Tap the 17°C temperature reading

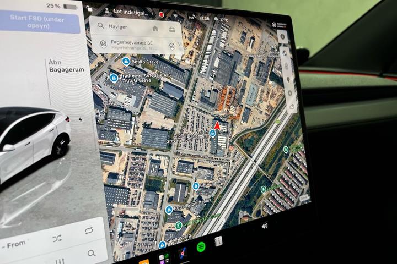[x=224, y=20]
